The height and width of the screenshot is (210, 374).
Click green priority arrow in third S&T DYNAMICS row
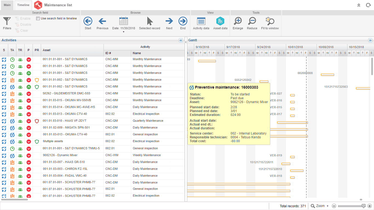click(x=29, y=73)
